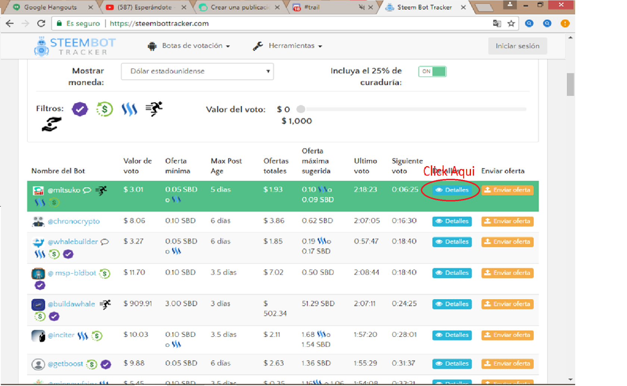Open a new browser tab
Screen dimensions: 627x386
click(484, 7)
